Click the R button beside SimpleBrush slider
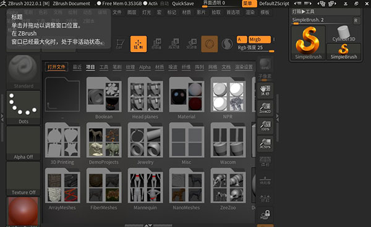 coord(356,20)
